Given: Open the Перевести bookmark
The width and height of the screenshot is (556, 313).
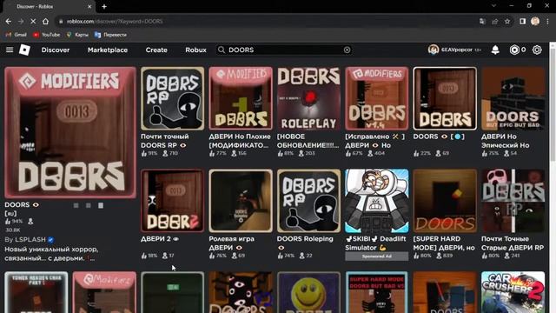Looking at the screenshot, I should [110, 35].
